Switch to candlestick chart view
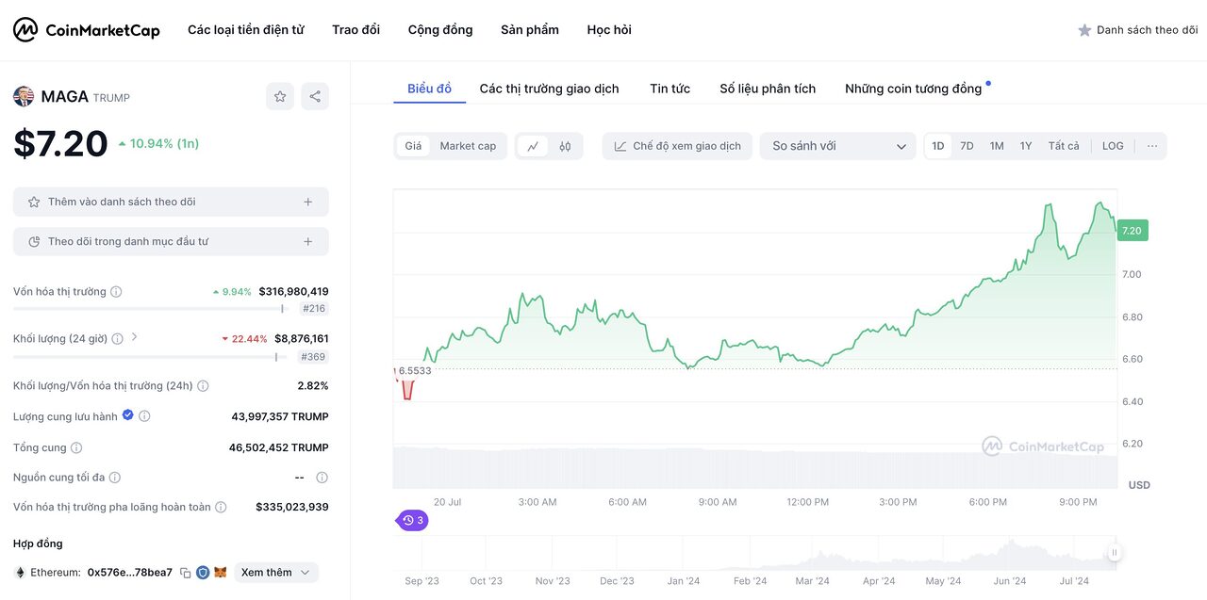 pyautogui.click(x=565, y=146)
